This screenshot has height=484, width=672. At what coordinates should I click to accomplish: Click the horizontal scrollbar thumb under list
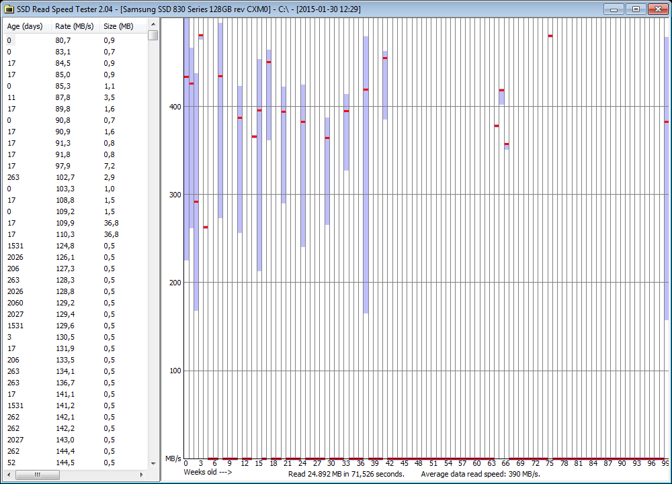click(38, 475)
